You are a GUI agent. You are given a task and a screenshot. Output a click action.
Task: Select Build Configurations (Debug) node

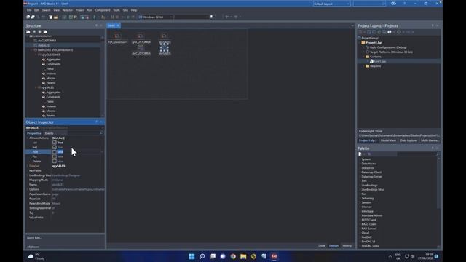click(x=388, y=47)
